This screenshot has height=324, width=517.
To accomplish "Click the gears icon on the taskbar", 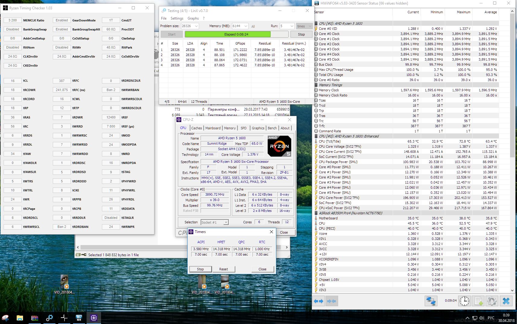I will (x=49, y=318).
